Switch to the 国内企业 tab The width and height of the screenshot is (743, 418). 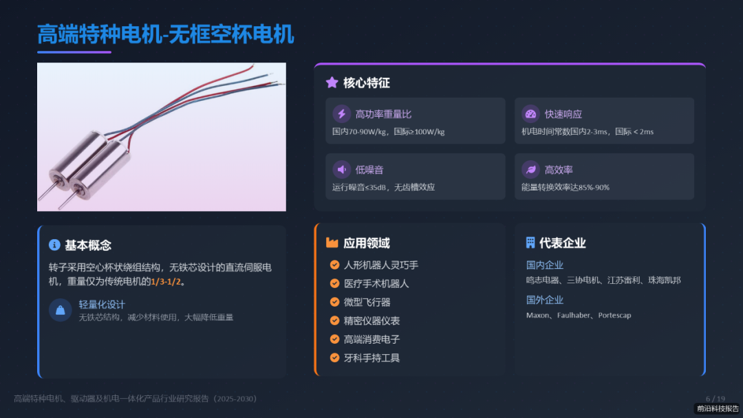(544, 265)
